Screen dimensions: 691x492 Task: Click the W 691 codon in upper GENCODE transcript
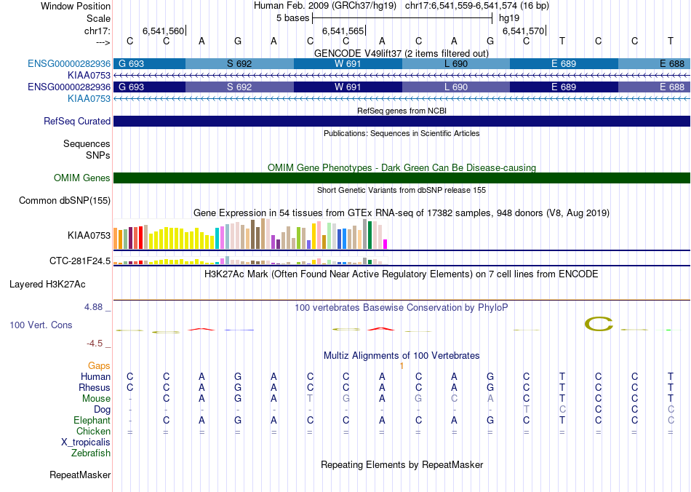pyautogui.click(x=348, y=63)
